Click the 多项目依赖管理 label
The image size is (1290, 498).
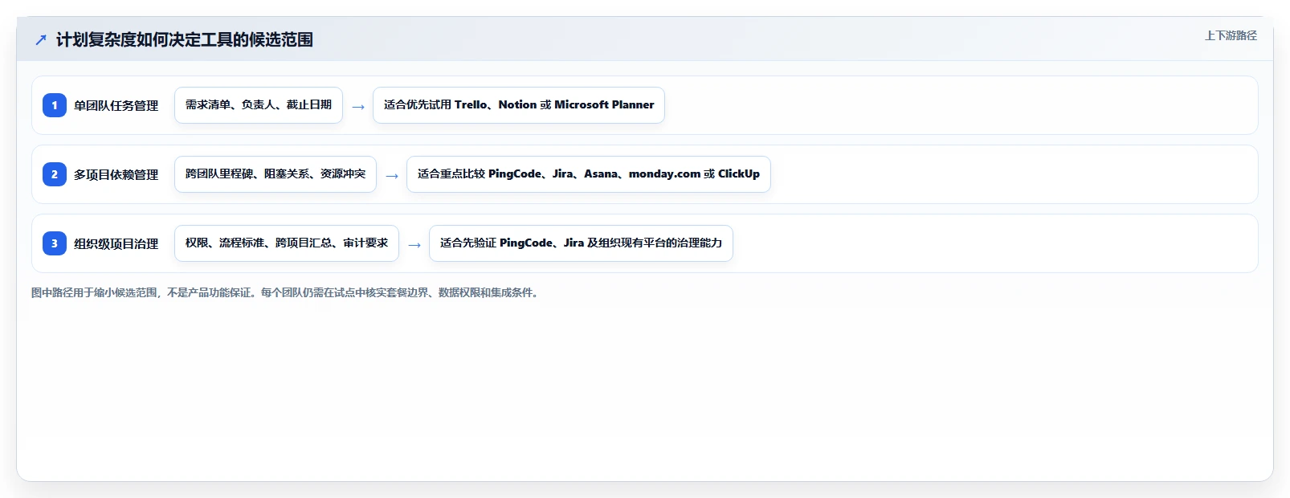pos(116,174)
